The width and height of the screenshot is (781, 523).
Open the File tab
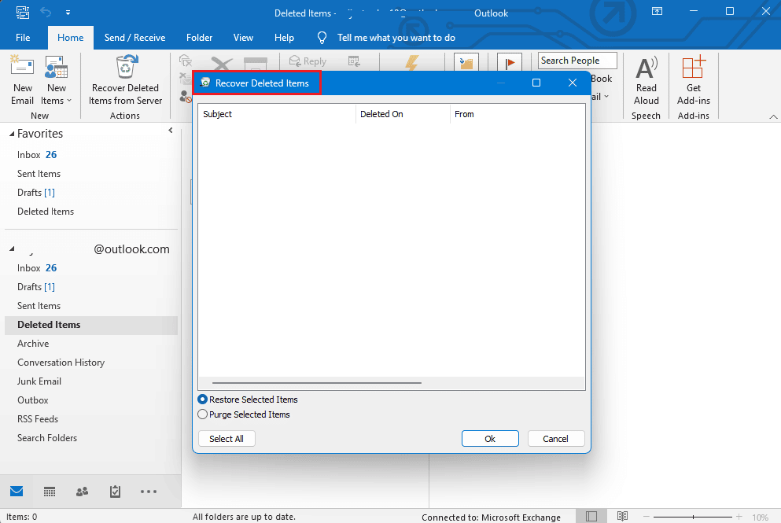tap(23, 38)
